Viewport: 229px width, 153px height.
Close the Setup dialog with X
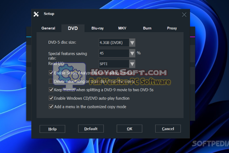point(184,15)
